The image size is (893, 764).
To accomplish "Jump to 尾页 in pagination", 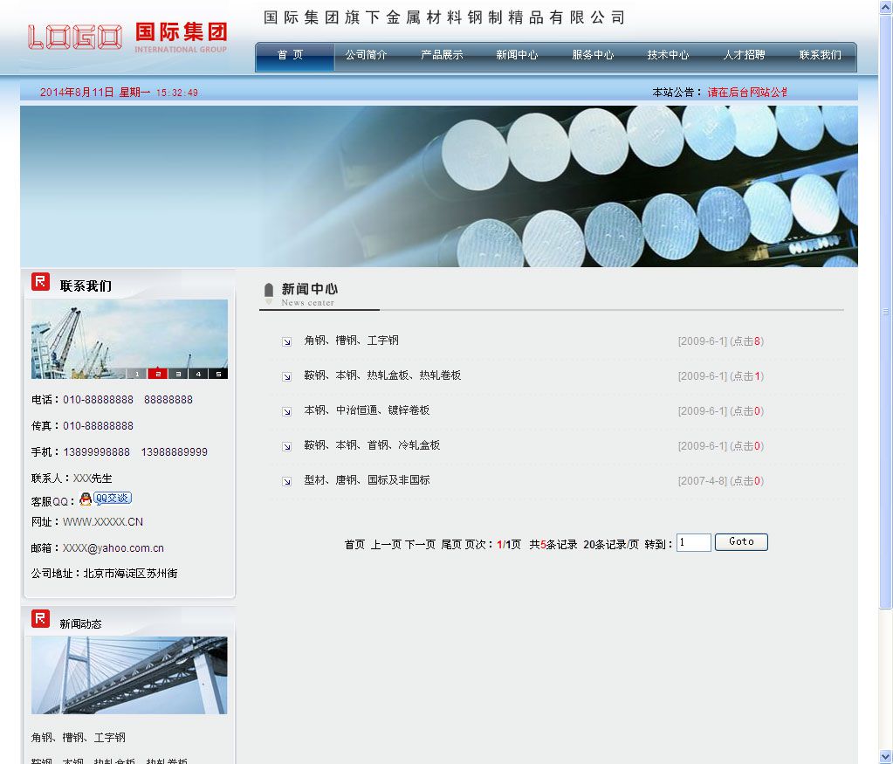I will [x=451, y=545].
